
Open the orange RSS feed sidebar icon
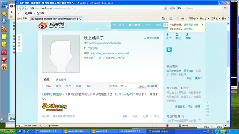[4, 29]
